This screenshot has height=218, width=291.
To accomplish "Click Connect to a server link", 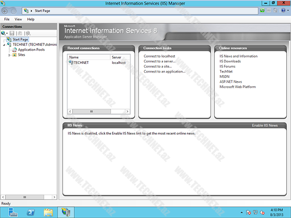I will click(x=160, y=62).
